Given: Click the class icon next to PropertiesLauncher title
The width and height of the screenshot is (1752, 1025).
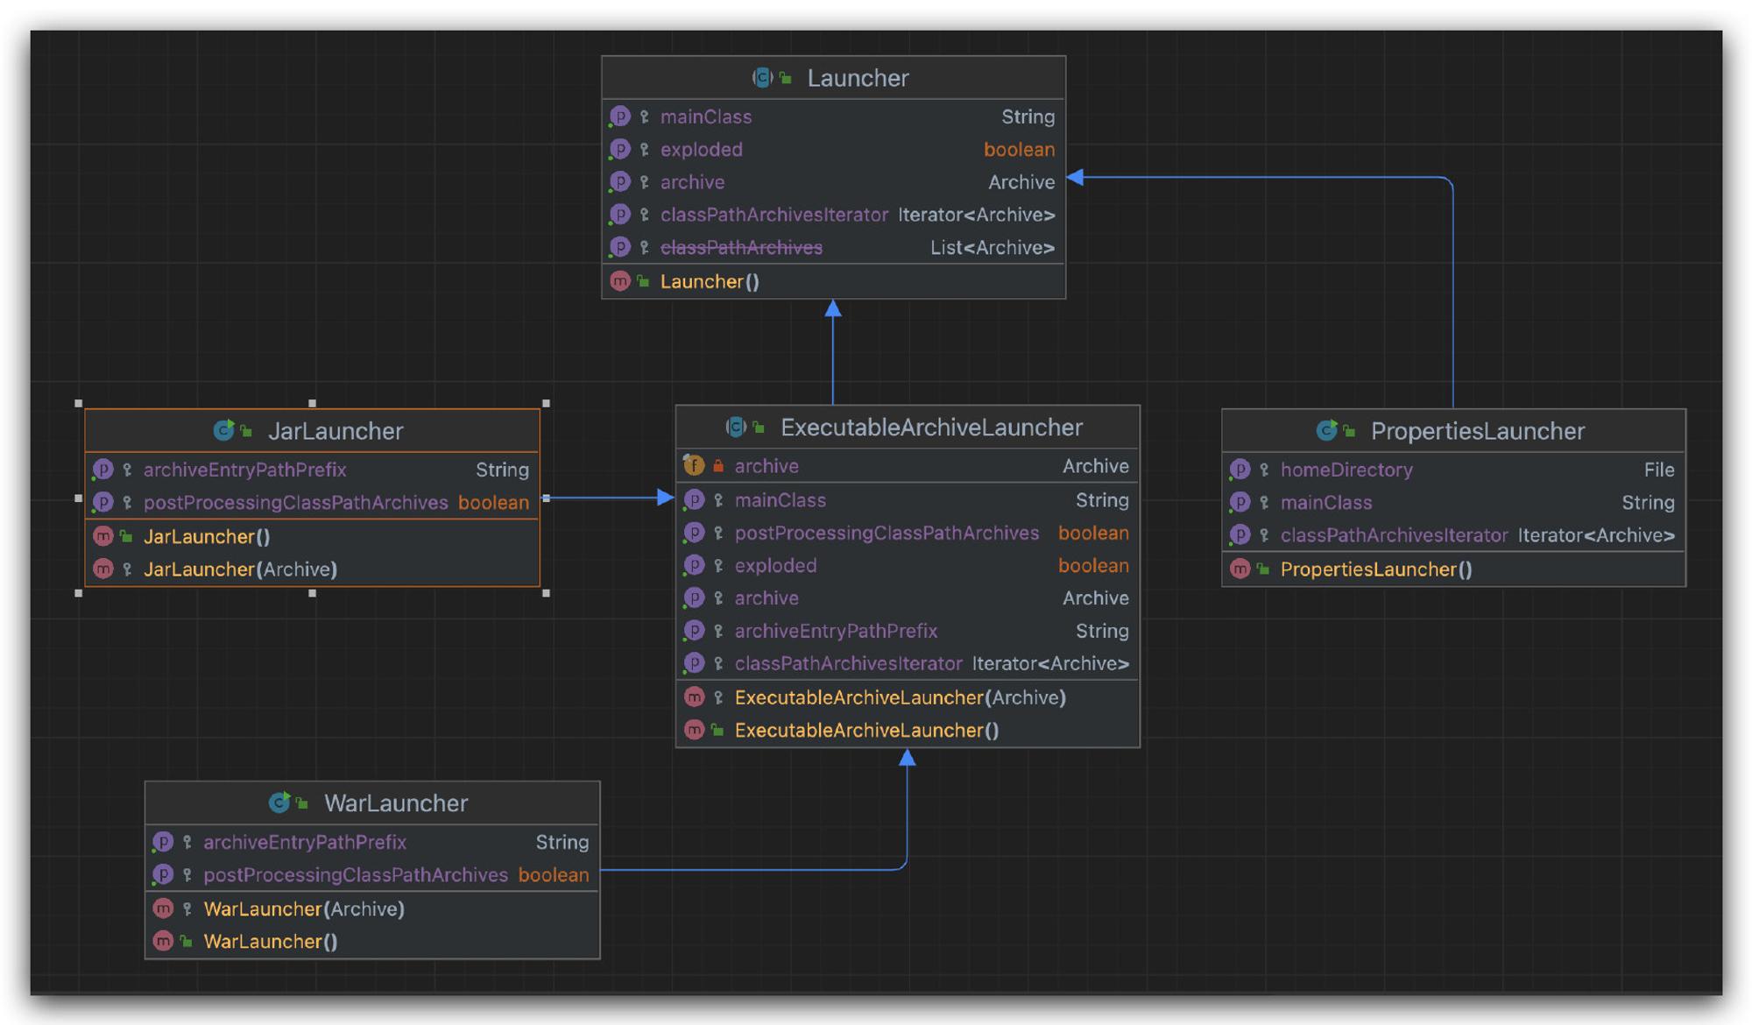Looking at the screenshot, I should click(1326, 430).
